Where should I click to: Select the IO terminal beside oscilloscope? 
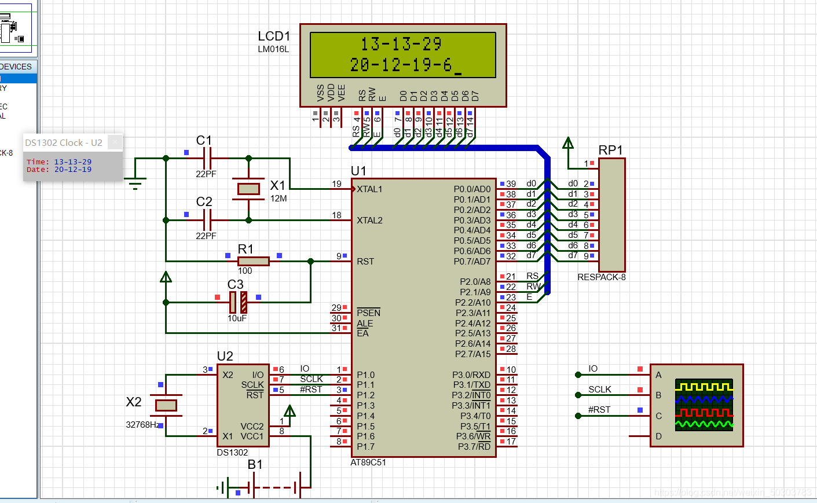(x=578, y=375)
